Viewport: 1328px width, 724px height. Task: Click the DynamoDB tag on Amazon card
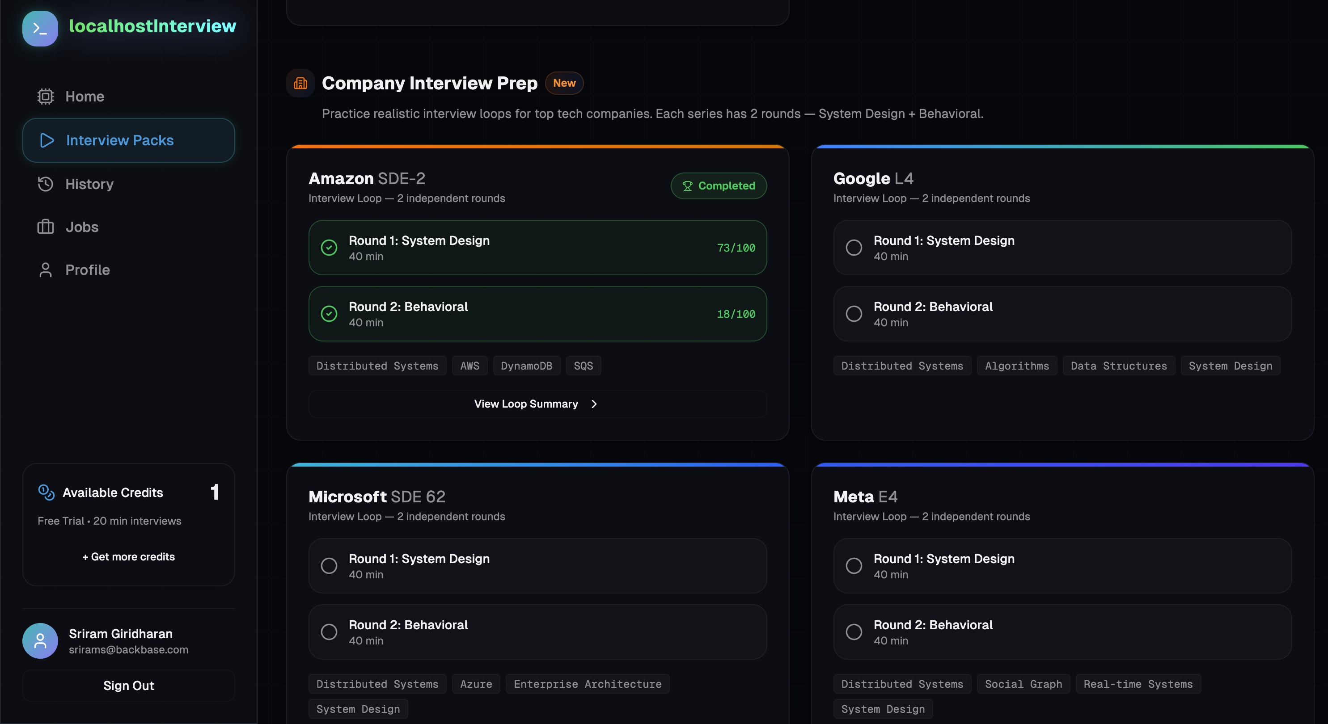point(526,366)
